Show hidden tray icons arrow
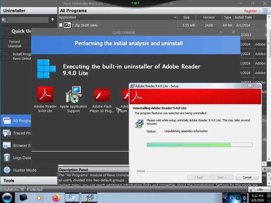The width and height of the screenshot is (271, 203). tap(225, 198)
